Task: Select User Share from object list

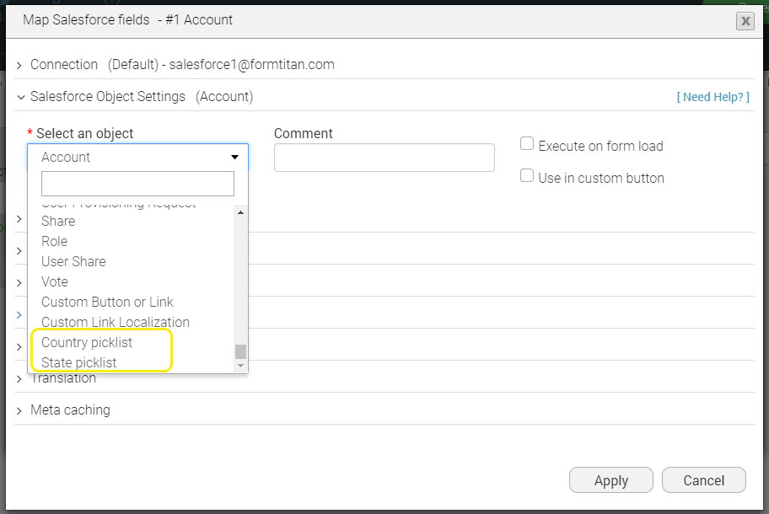Action: click(x=73, y=262)
